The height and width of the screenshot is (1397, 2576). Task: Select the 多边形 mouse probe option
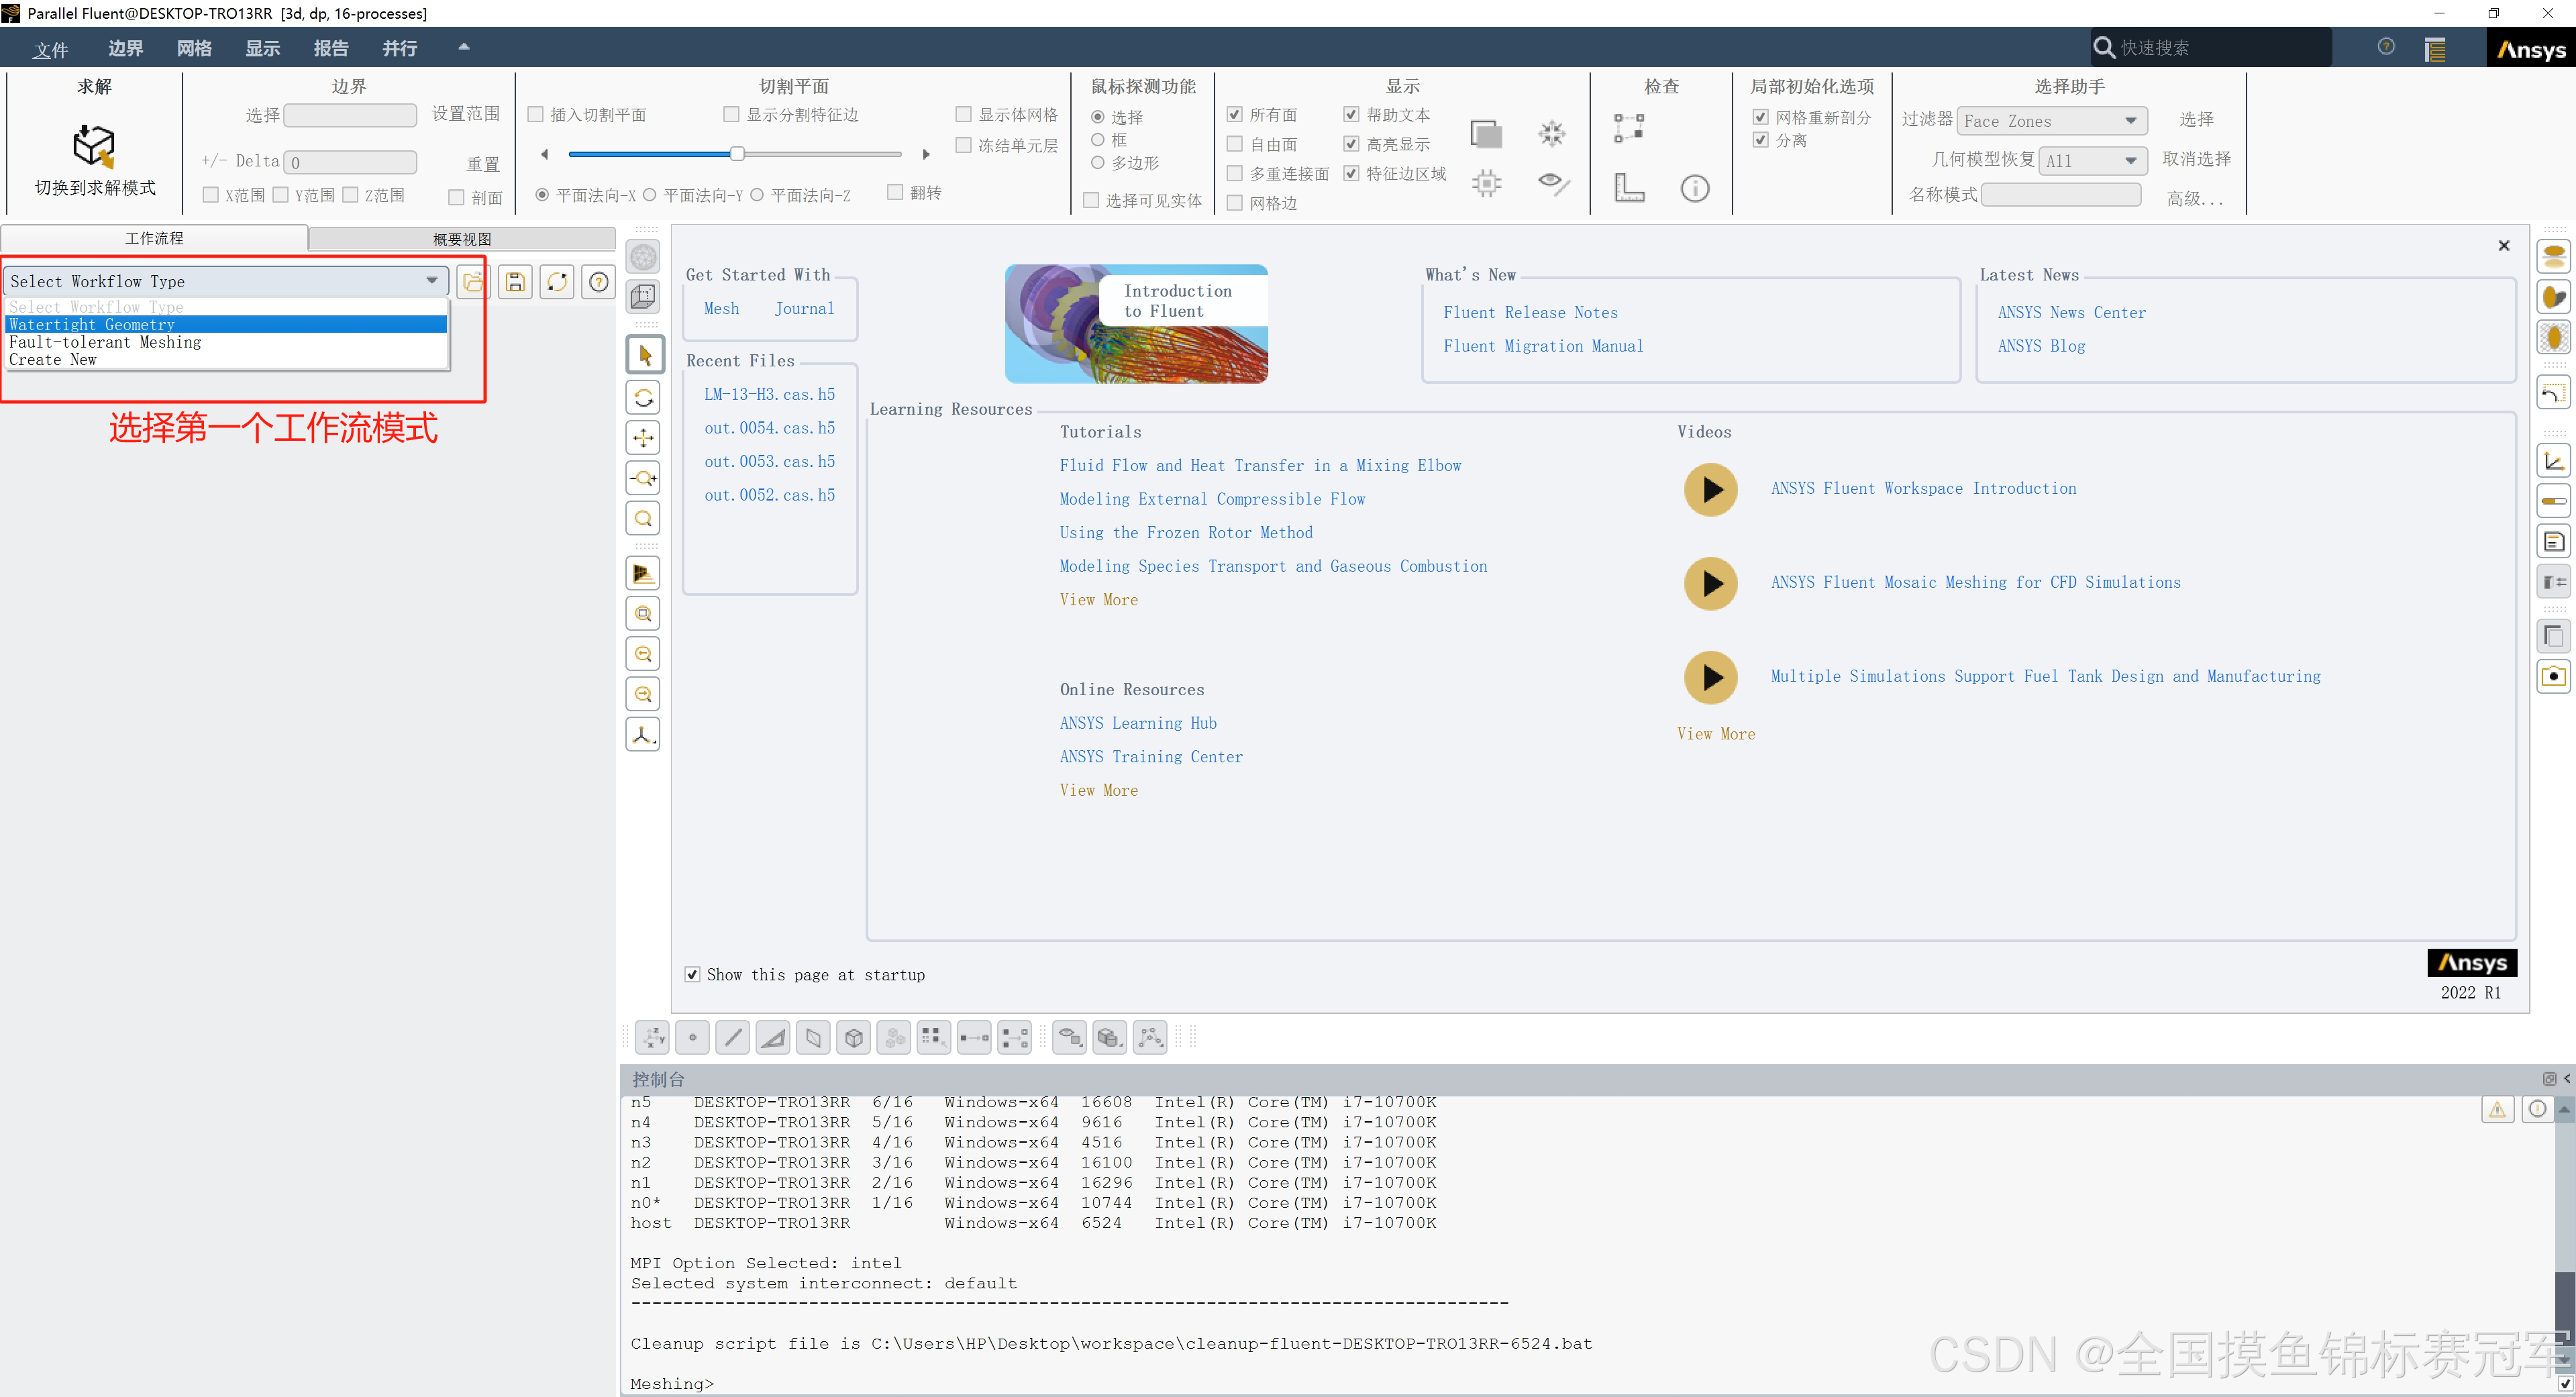coord(1098,163)
